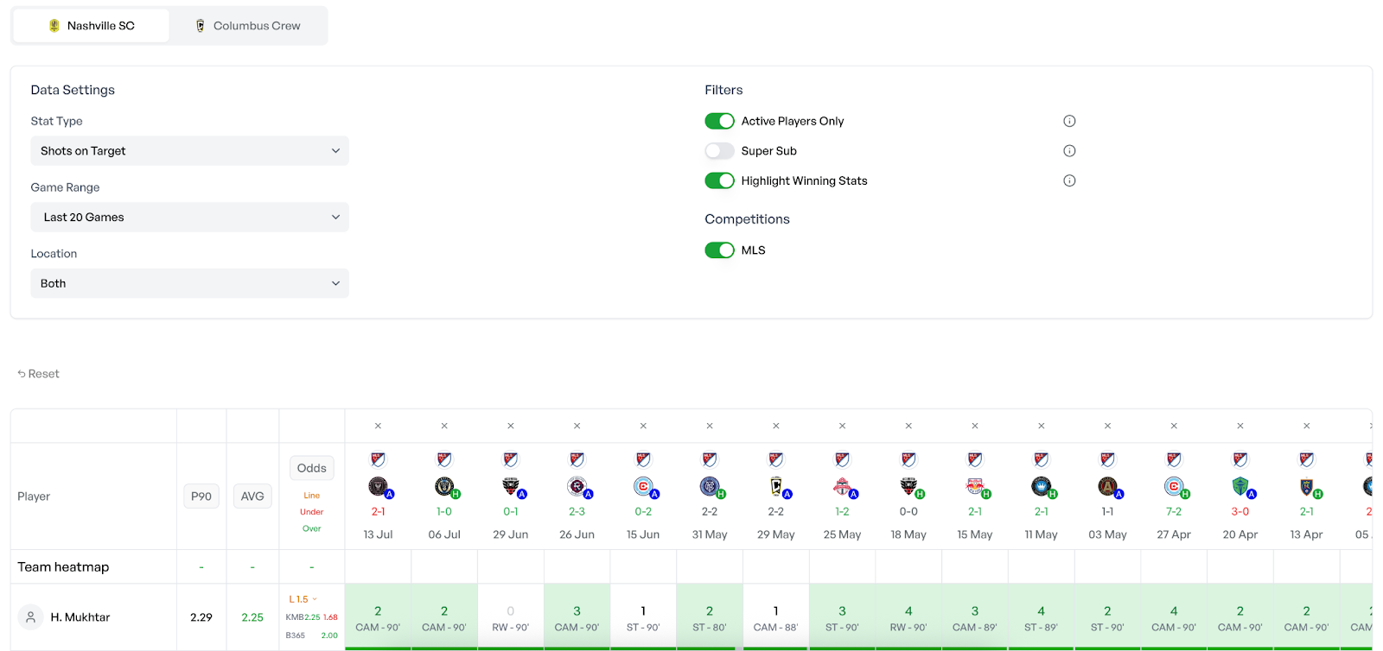Remove the 13 Jul game column
The width and height of the screenshot is (1383, 651).
pyautogui.click(x=378, y=426)
